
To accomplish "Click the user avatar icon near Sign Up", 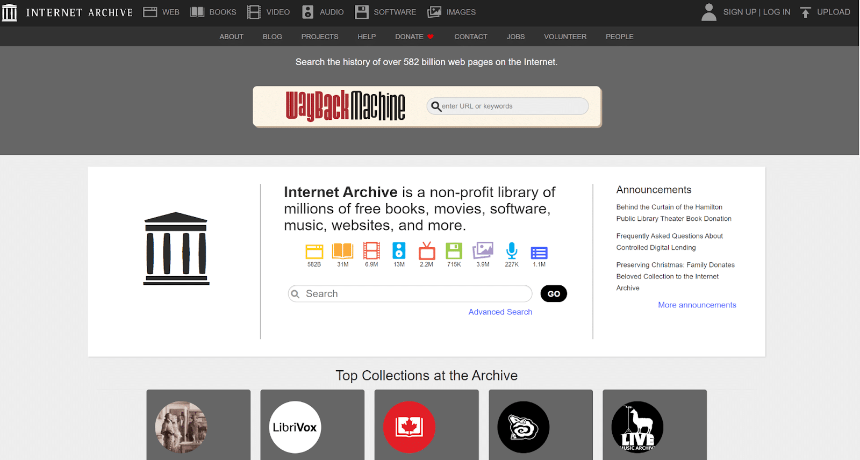I will [x=709, y=12].
